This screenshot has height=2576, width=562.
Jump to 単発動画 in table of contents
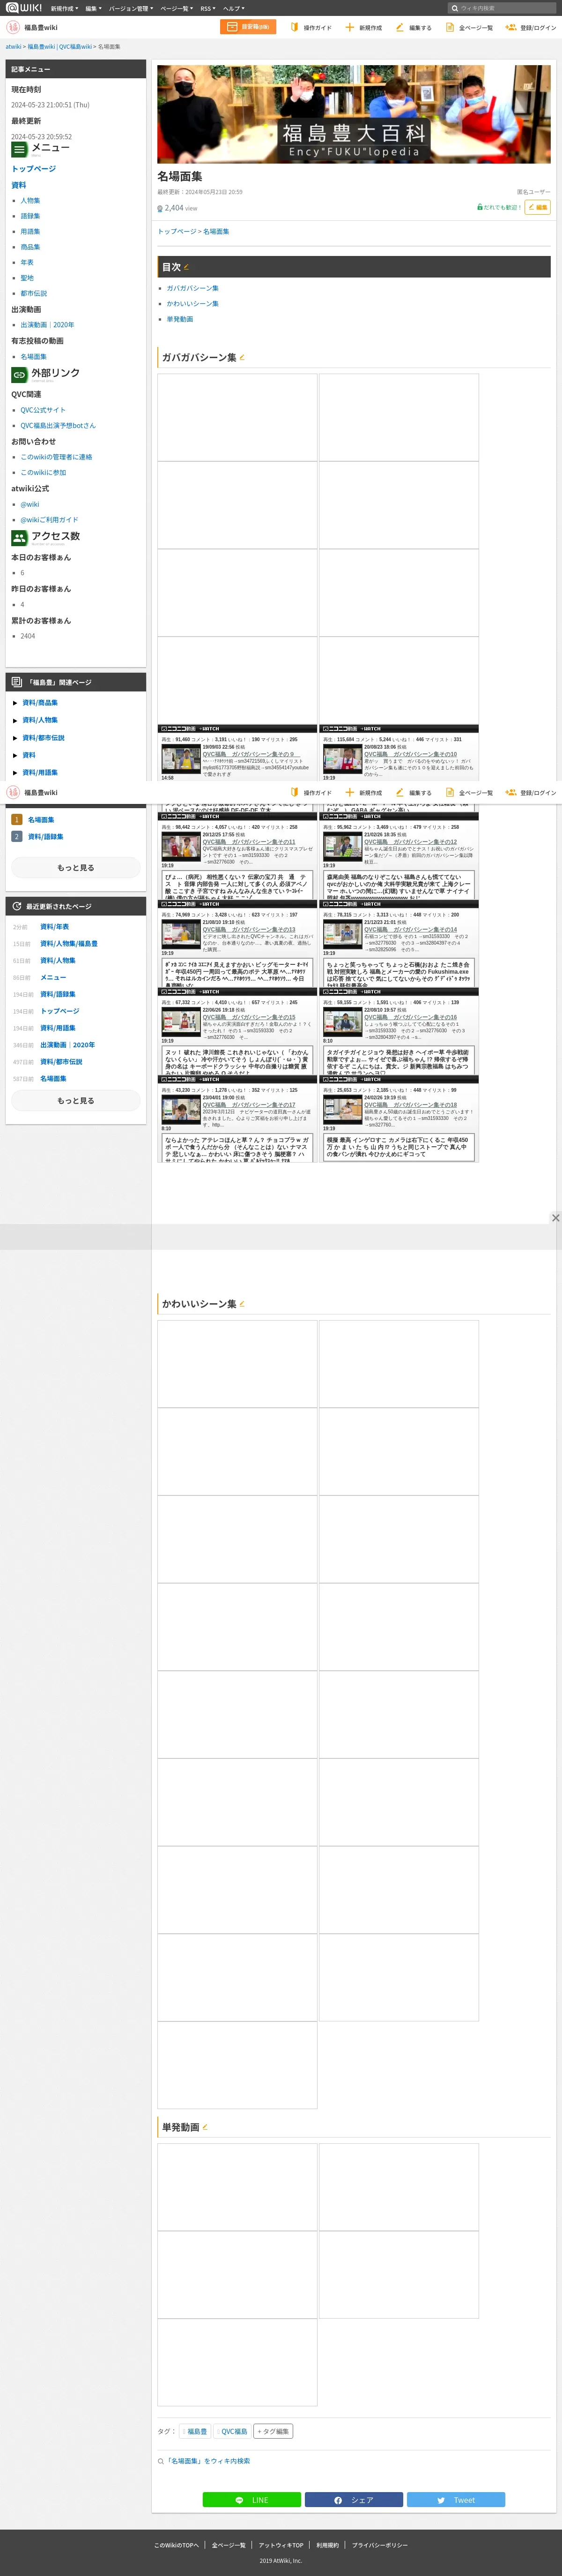pyautogui.click(x=180, y=319)
